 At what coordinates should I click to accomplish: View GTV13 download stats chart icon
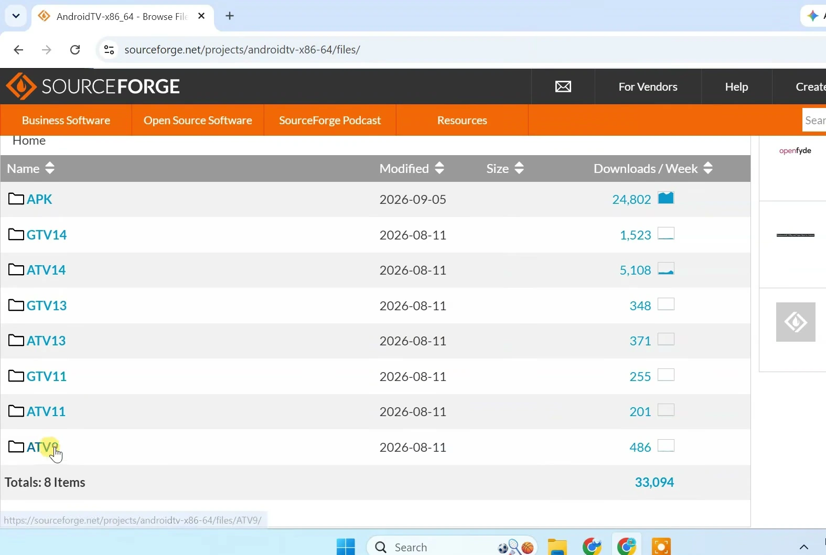pyautogui.click(x=666, y=304)
